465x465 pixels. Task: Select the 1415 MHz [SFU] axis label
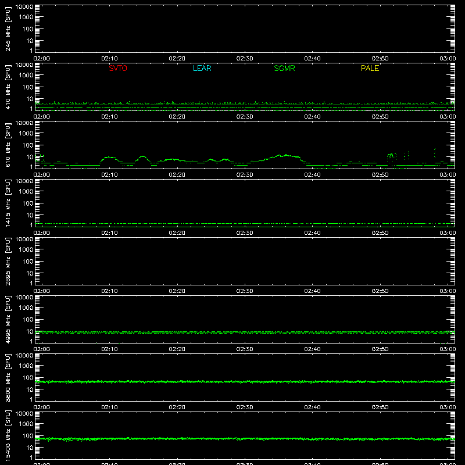click(8, 203)
